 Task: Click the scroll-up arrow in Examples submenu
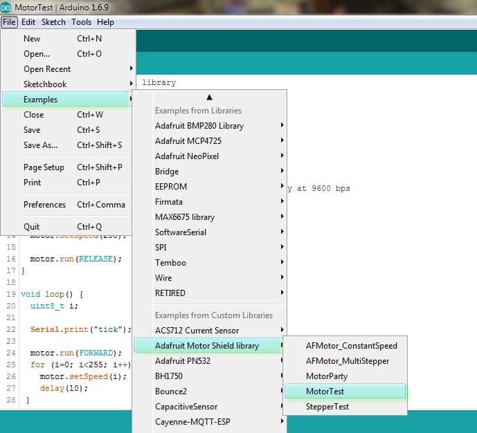tap(209, 98)
